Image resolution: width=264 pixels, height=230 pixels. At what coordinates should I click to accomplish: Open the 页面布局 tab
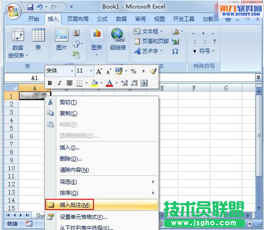click(78, 19)
